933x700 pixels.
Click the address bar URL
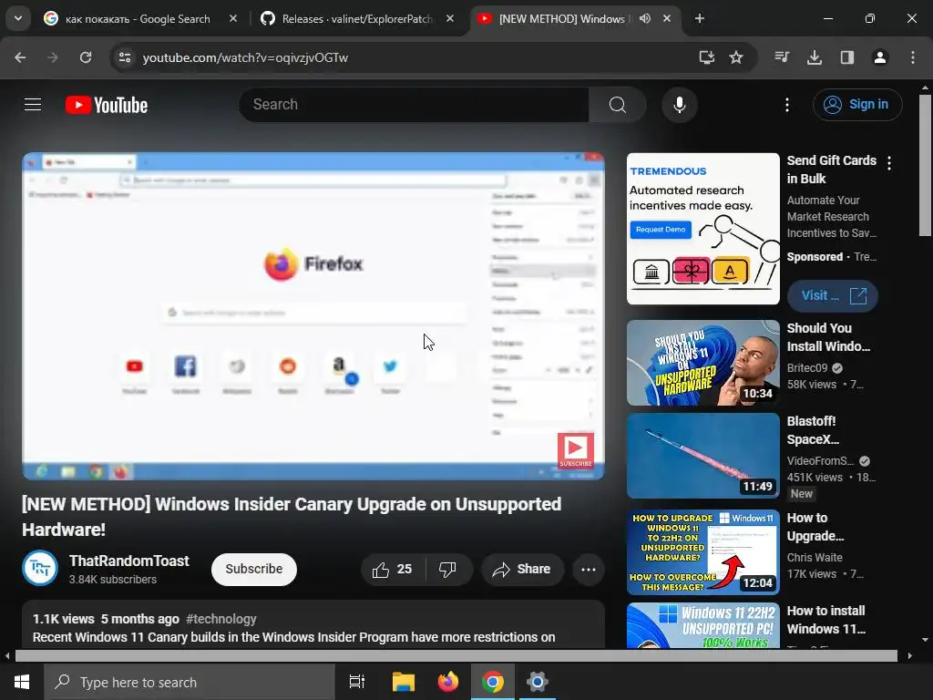pos(245,57)
